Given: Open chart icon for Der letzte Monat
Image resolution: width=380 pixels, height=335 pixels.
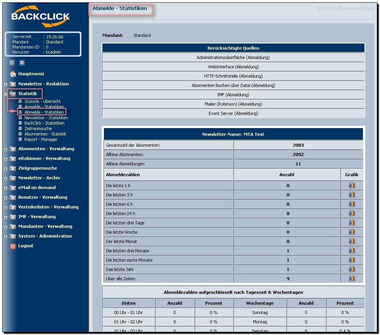Looking at the screenshot, I should (x=352, y=241).
